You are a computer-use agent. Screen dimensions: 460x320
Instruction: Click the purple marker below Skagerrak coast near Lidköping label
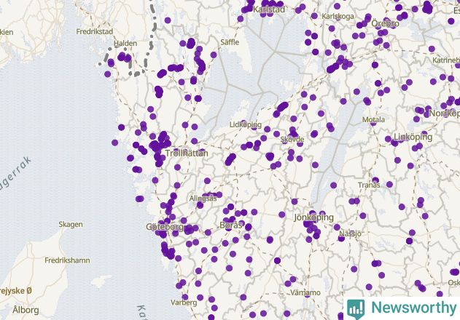click(243, 124)
